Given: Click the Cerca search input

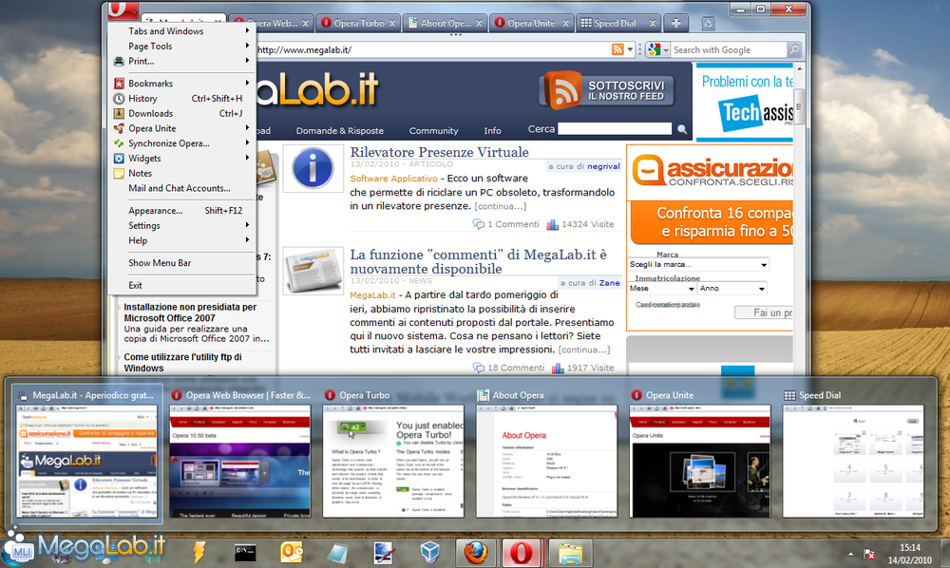Looking at the screenshot, I should coord(615,129).
